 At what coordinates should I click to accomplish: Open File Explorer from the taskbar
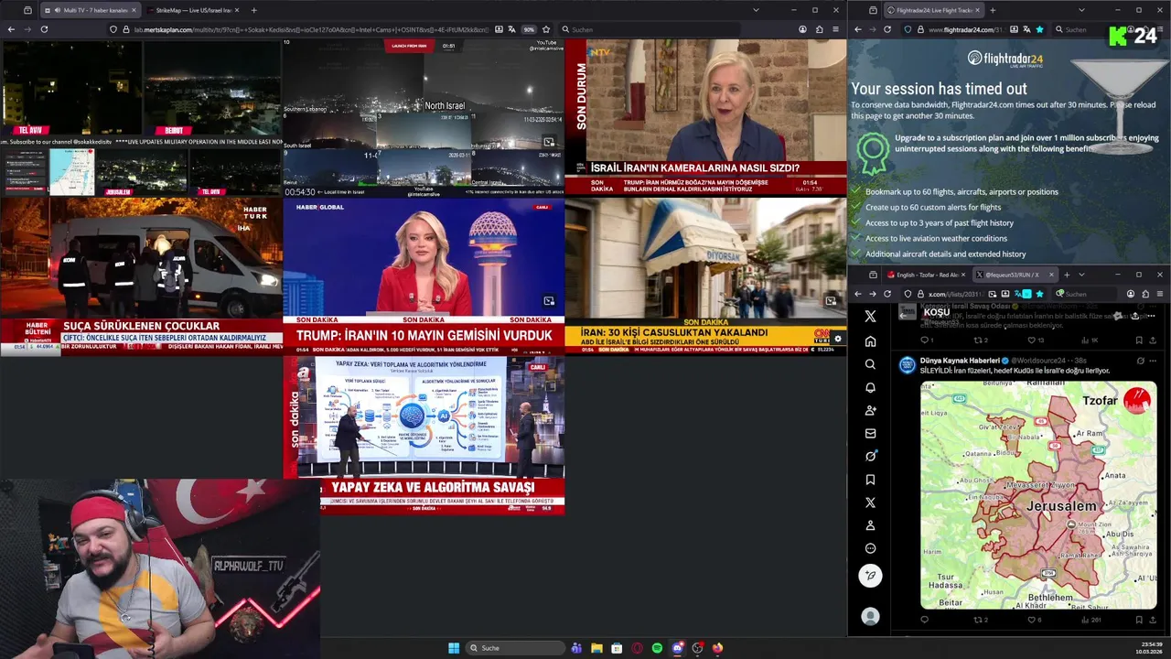coord(596,648)
